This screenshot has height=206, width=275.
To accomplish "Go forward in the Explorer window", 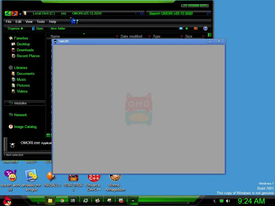I will [x=15, y=13].
